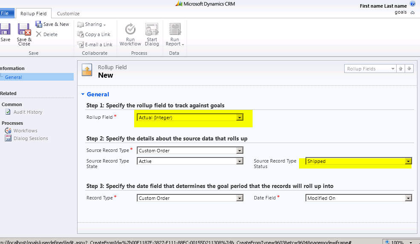Click the E-mail a Link command

click(x=95, y=45)
